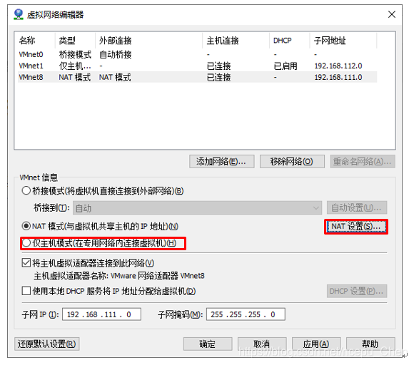The height and width of the screenshot is (365, 414).
Task: Click subnet address 192.168.112.0 cell
Action: pyautogui.click(x=338, y=66)
